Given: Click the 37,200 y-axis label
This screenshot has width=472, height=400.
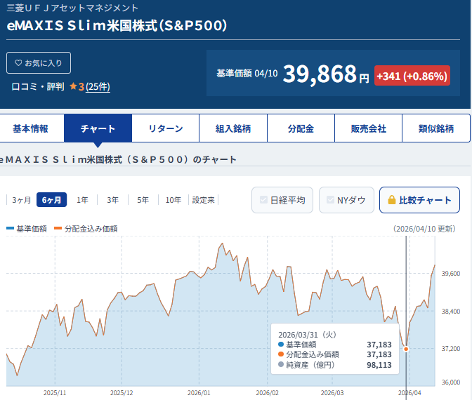Looking at the screenshot, I should [x=451, y=349].
